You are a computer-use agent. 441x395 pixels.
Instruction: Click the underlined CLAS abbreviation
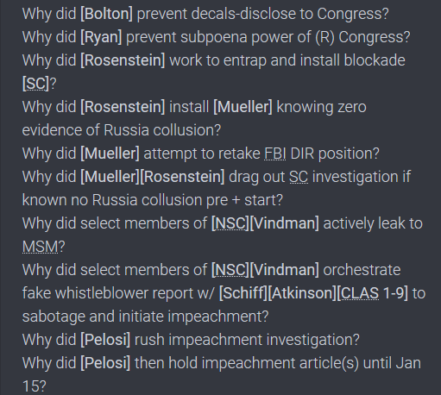(360, 293)
